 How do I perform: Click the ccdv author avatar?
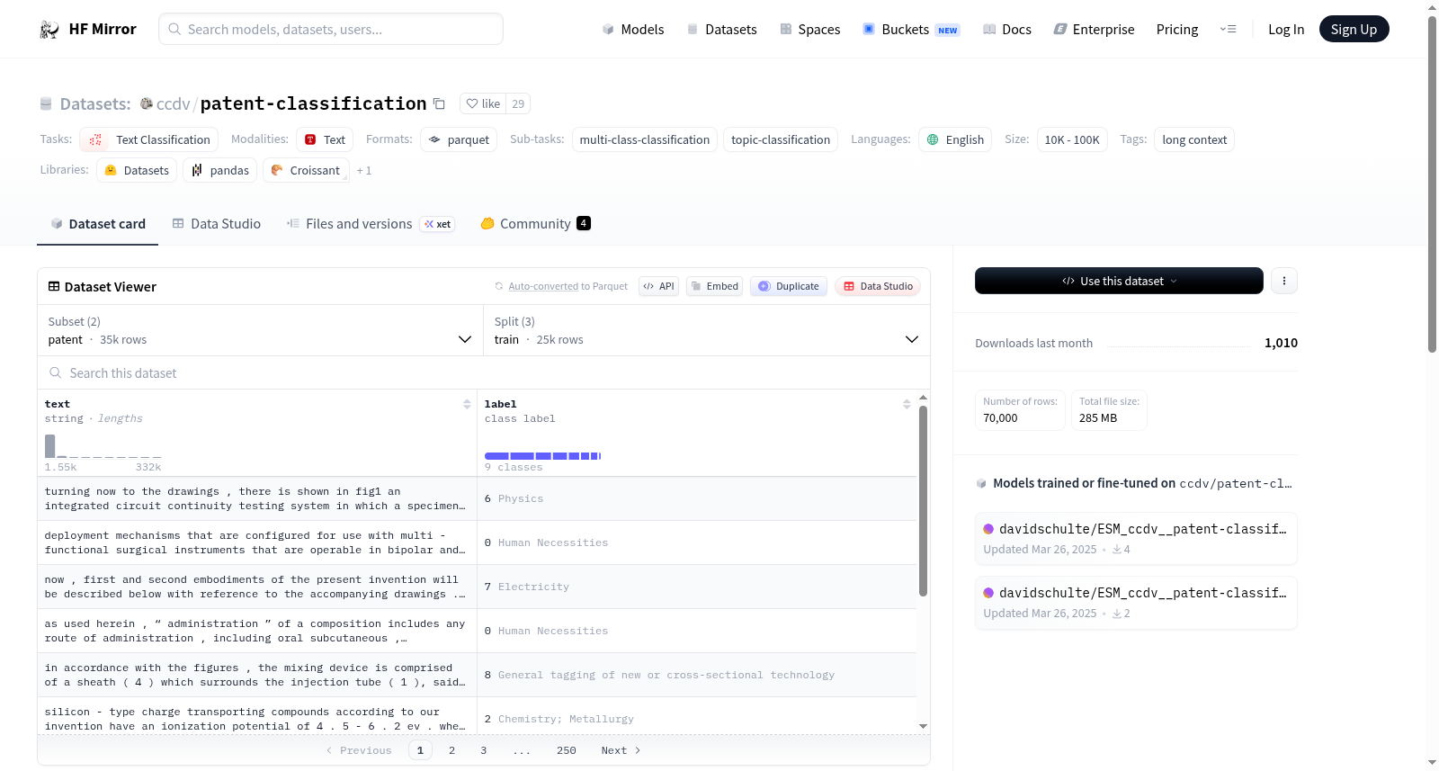147,103
